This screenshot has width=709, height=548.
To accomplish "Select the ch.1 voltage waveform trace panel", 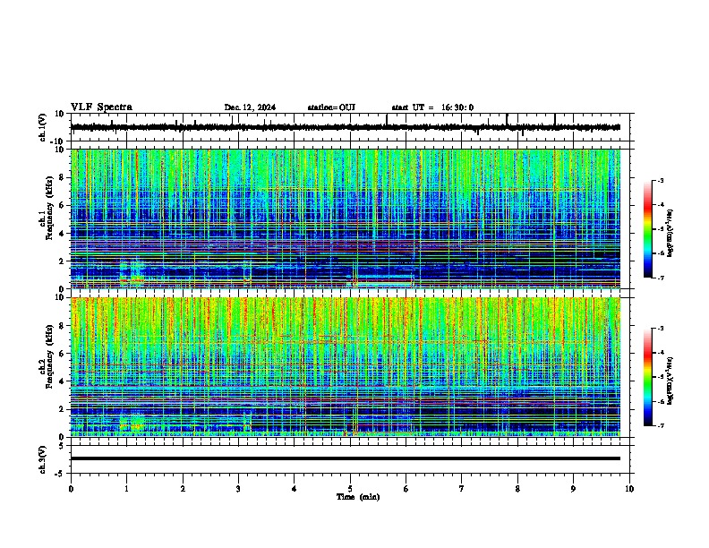I will coord(352,127).
